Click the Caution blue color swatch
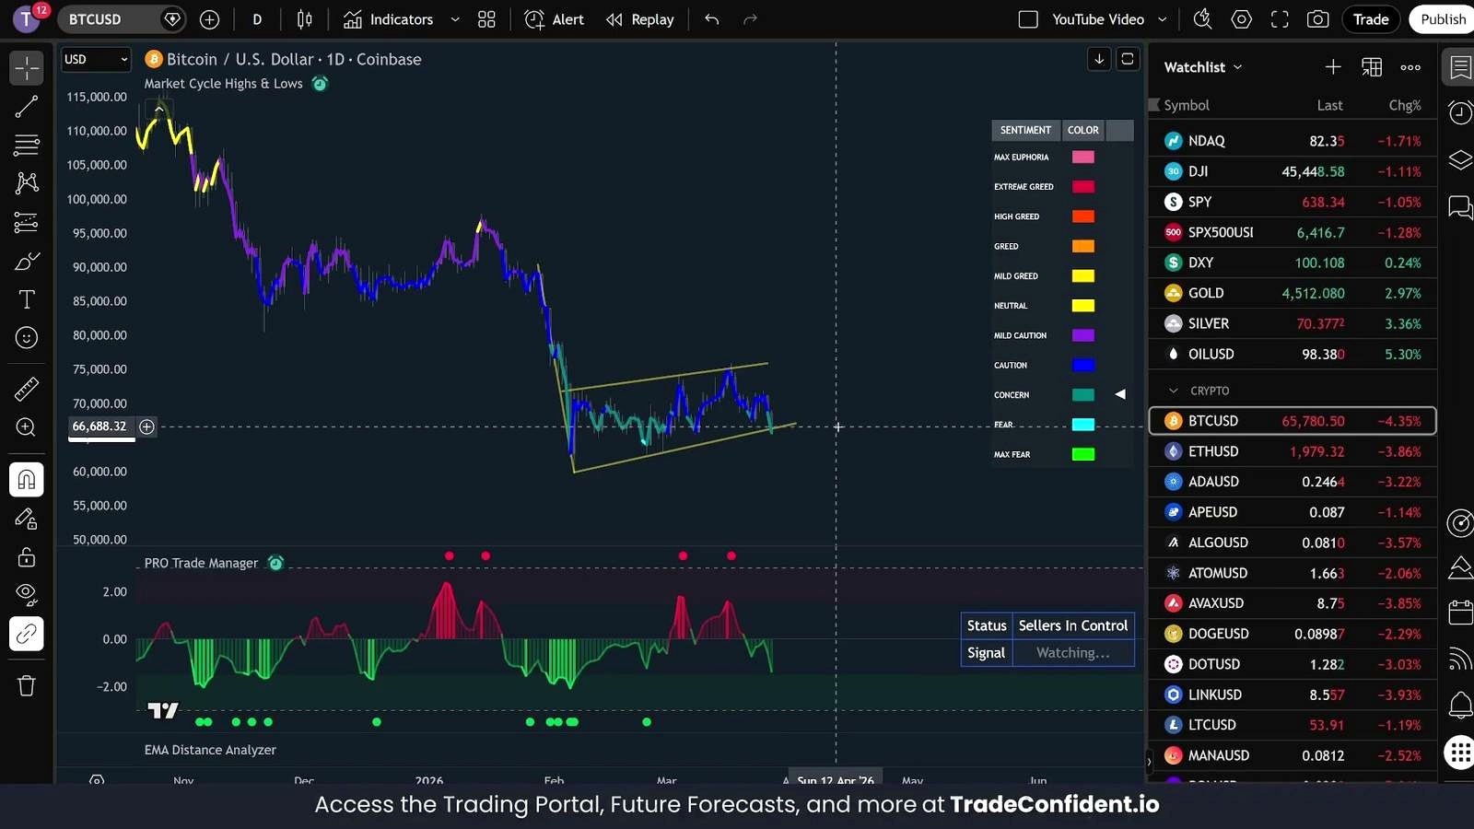The width and height of the screenshot is (1474, 829). coord(1083,366)
